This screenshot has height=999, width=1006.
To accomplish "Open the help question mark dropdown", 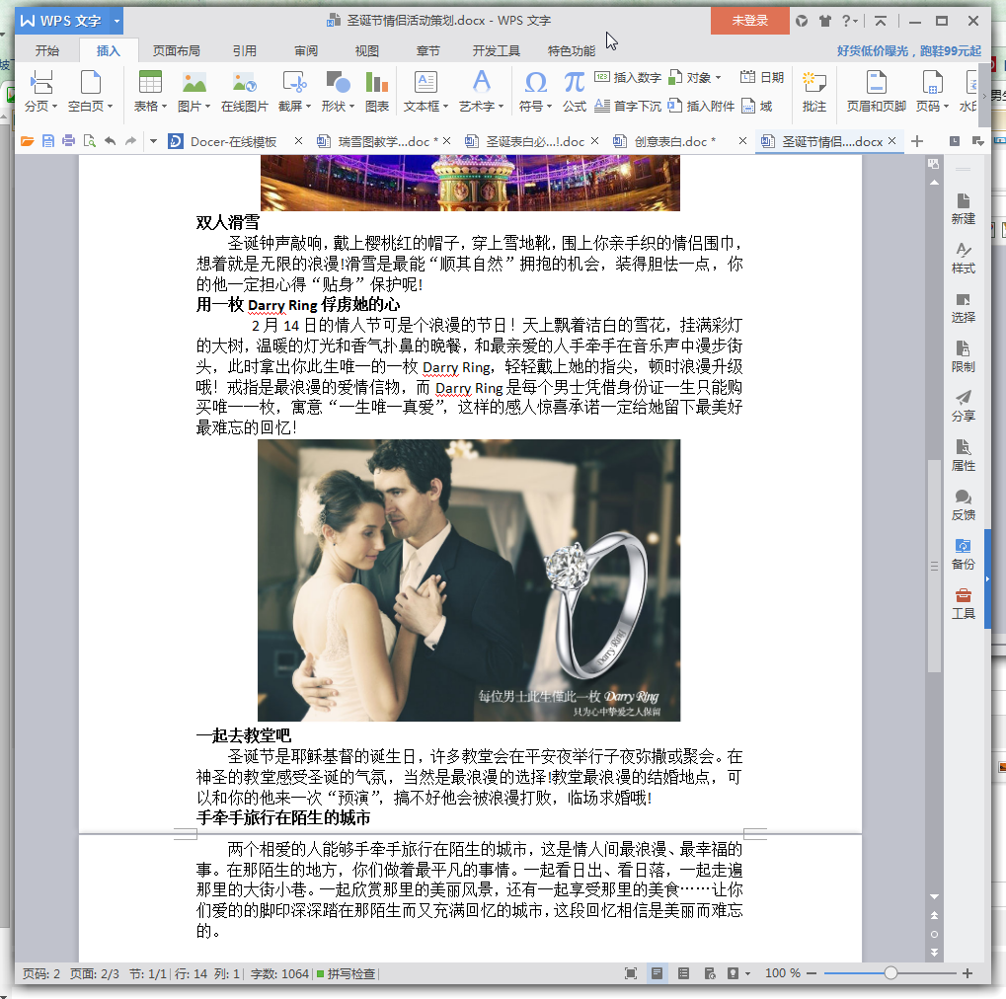I will pyautogui.click(x=849, y=21).
